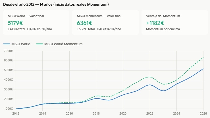Click the 5000€ y-axis label

click(8, 70)
